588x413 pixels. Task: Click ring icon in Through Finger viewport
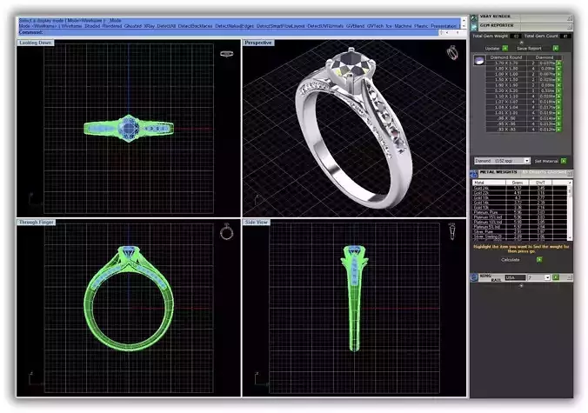coord(226,231)
